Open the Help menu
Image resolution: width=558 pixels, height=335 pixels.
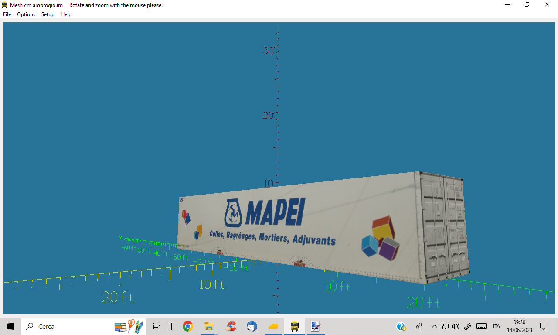(66, 14)
